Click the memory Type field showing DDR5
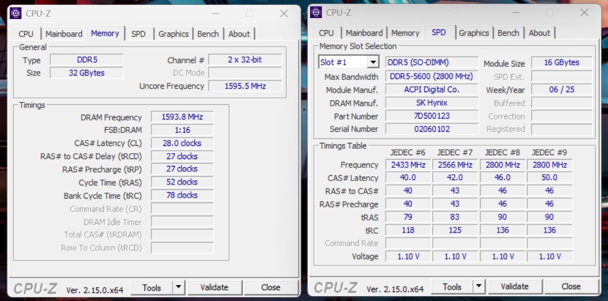 [x=87, y=60]
